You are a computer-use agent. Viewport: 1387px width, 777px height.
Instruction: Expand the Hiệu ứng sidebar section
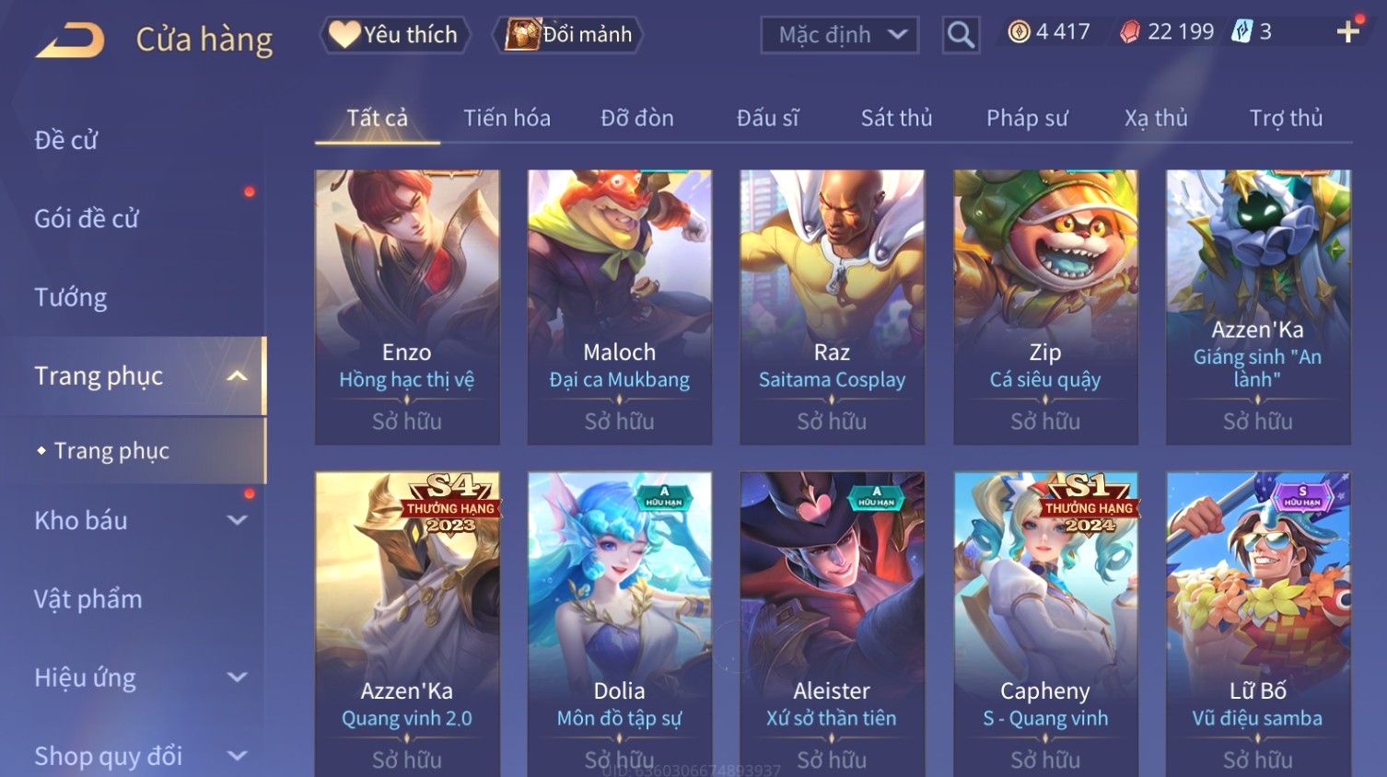point(237,678)
